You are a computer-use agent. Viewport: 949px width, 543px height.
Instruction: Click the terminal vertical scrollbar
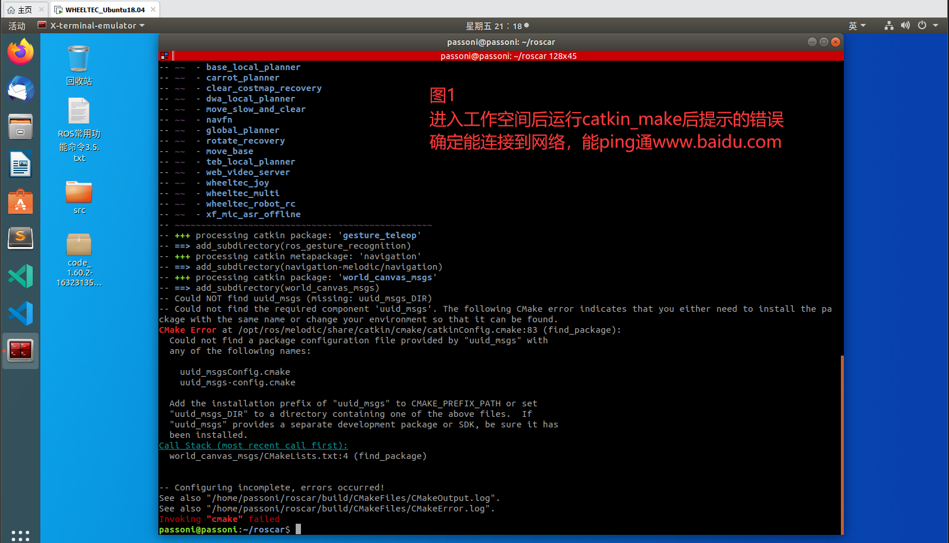(x=841, y=444)
